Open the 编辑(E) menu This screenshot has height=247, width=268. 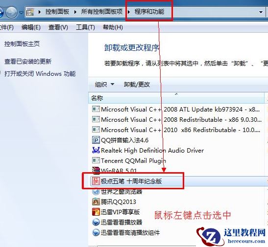31,27
